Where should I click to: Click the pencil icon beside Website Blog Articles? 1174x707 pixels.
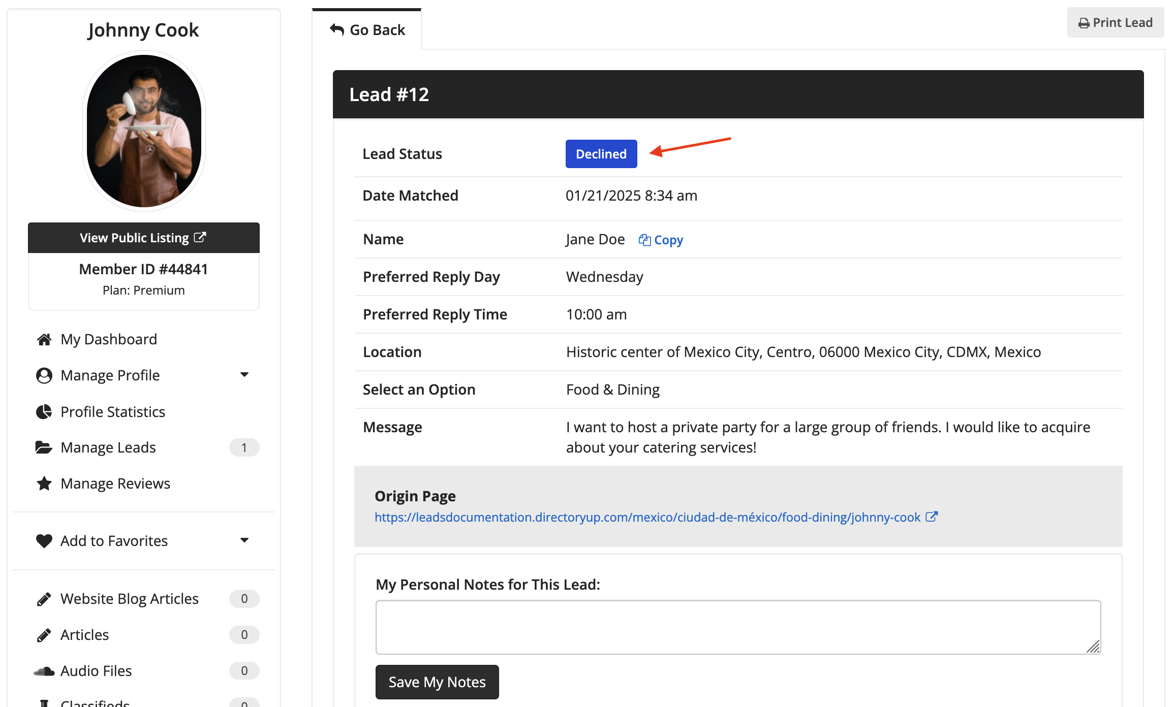(x=44, y=599)
